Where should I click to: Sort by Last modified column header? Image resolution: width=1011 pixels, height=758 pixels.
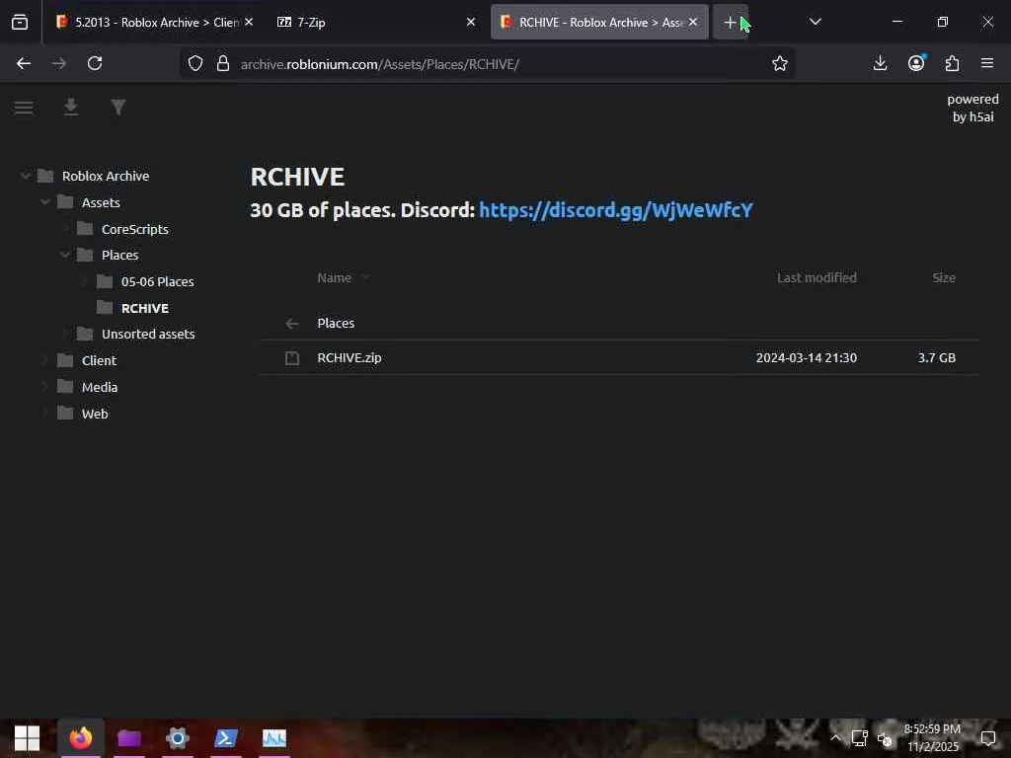click(817, 277)
